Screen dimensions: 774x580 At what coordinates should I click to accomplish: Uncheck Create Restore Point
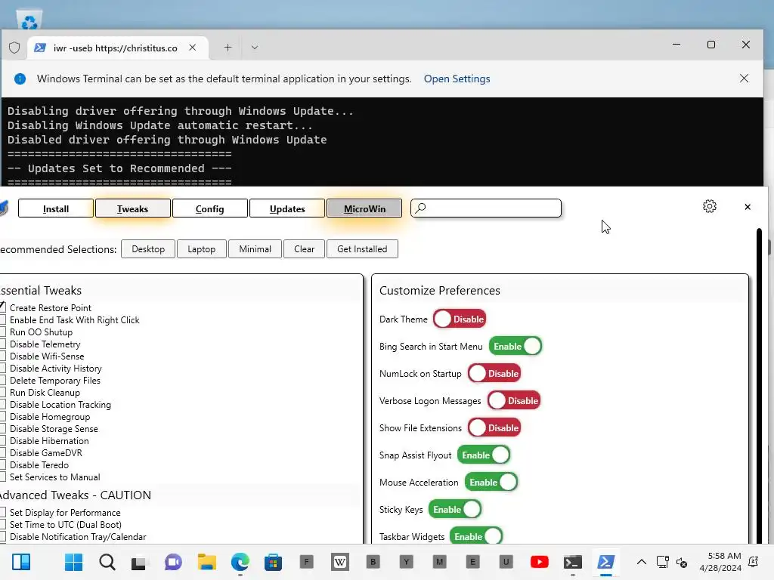pyautogui.click(x=2, y=307)
